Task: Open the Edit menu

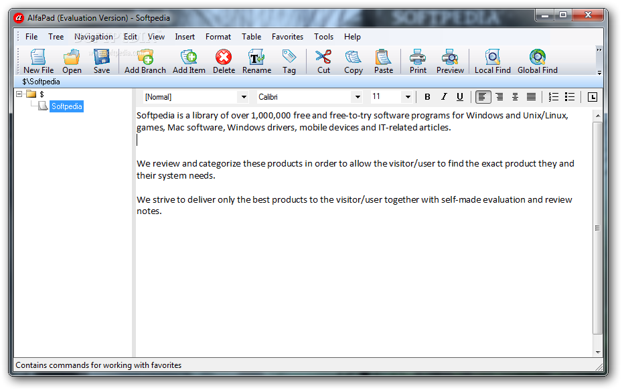Action: [131, 37]
